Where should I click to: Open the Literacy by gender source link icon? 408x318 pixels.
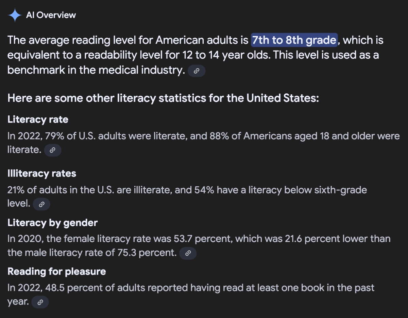coord(188,253)
